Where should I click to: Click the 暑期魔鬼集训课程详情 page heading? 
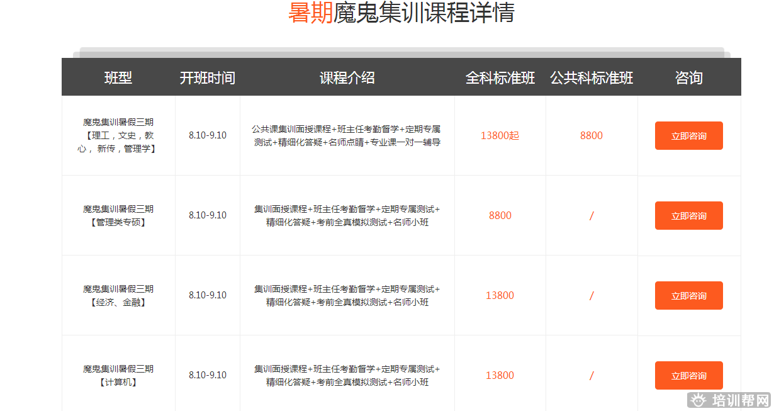401,13
